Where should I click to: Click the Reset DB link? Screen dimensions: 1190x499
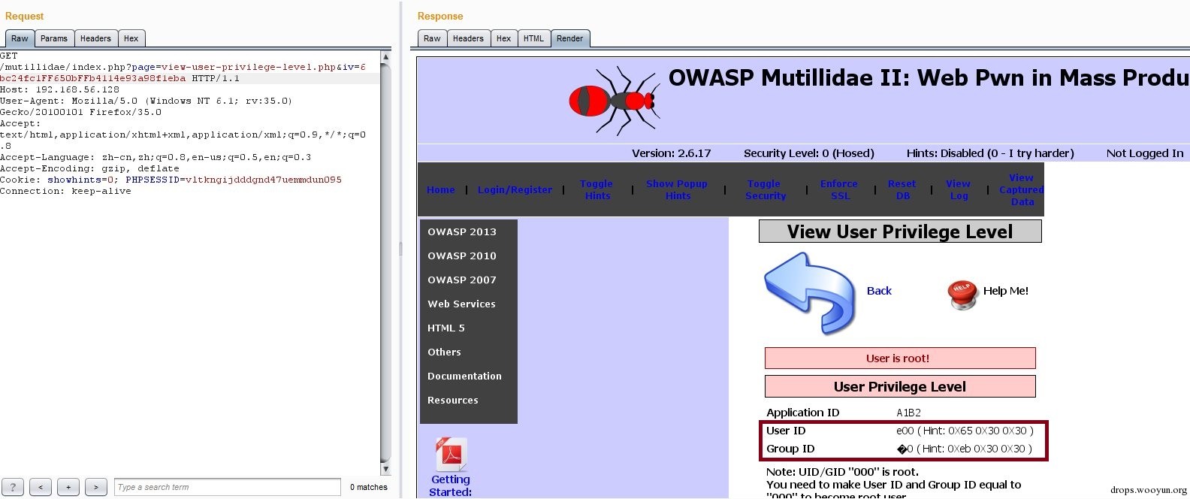click(x=902, y=189)
